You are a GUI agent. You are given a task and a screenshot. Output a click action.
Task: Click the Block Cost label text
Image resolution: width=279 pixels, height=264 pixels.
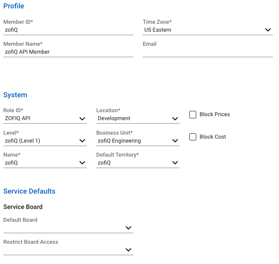(213, 137)
